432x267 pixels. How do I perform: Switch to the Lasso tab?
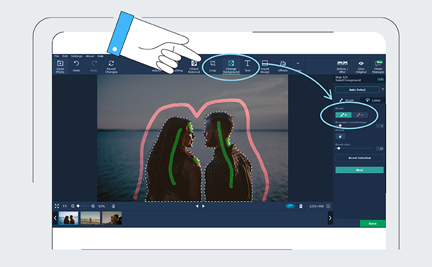tap(373, 100)
